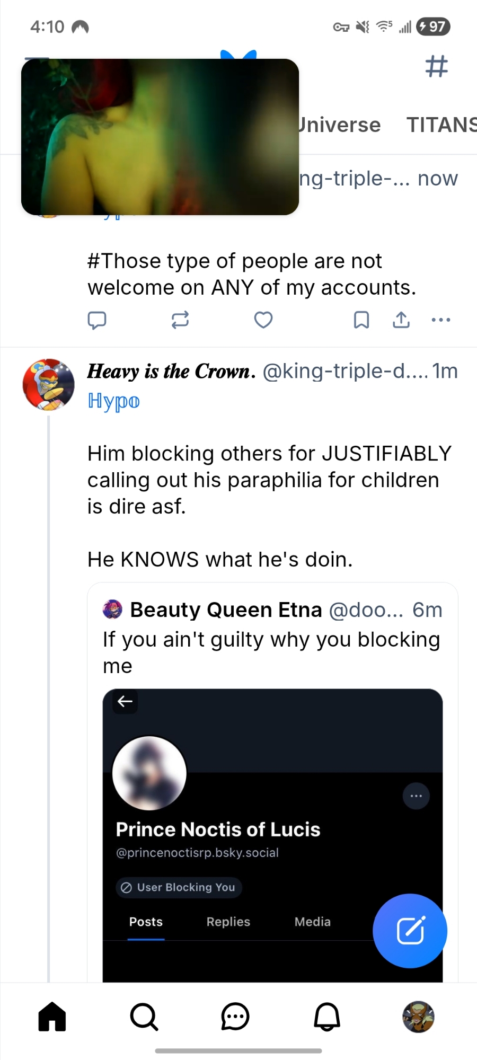Open Heavy is the Crown's avatar
The width and height of the screenshot is (477, 1060).
pos(48,384)
